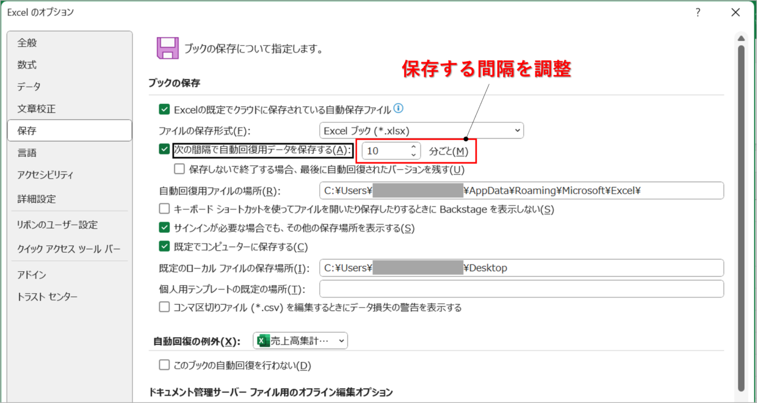757x403 pixels.
Task: Click the ブックの保存について指定します text
Action: point(253,48)
